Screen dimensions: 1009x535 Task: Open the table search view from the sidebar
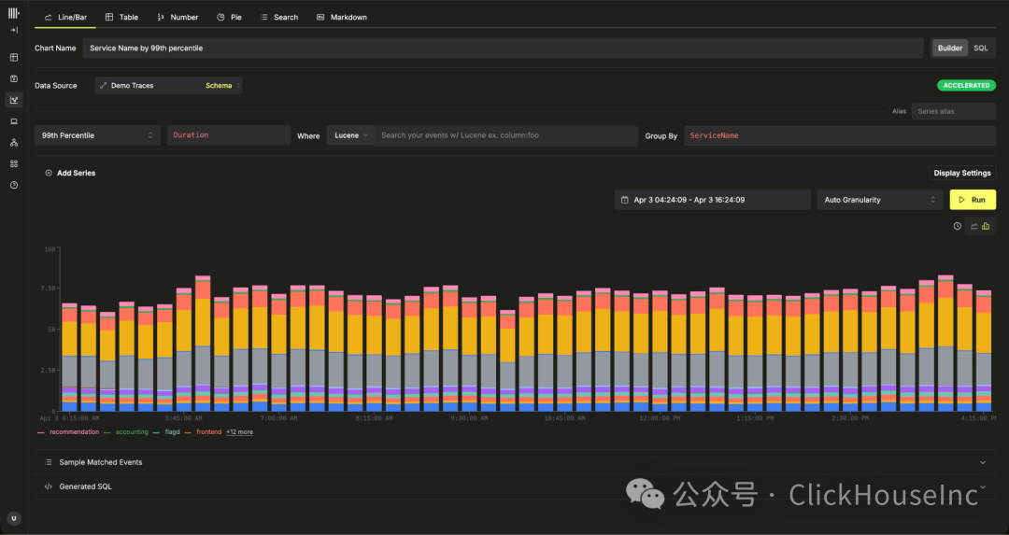(x=13, y=57)
